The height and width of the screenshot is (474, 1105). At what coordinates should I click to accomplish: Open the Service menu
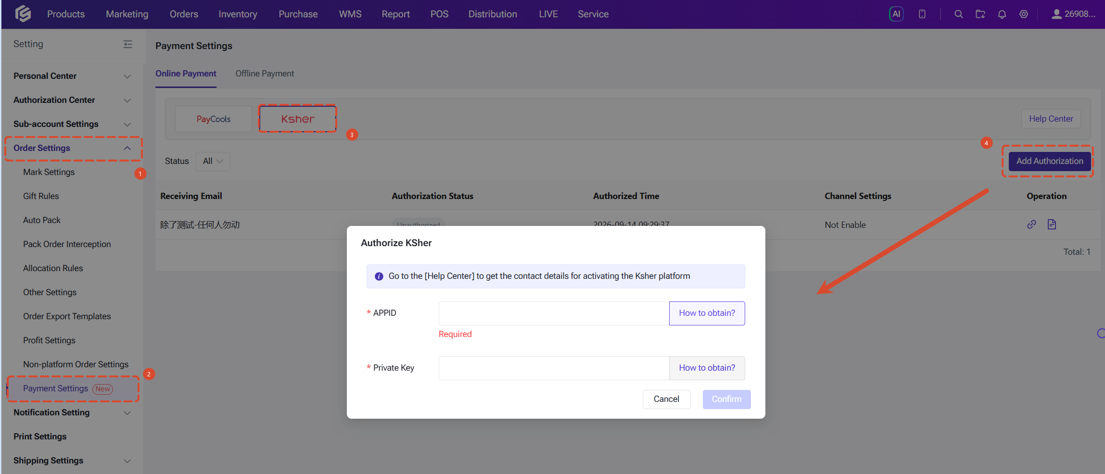coord(593,14)
